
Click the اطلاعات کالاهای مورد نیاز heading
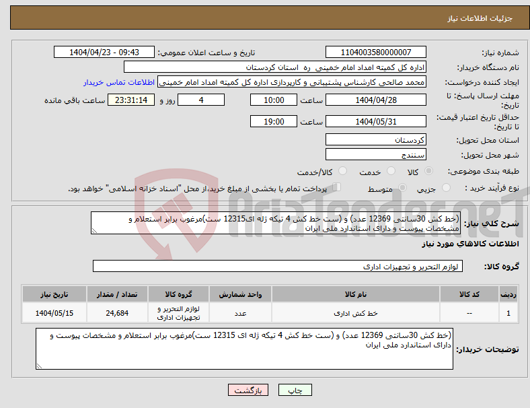click(x=470, y=244)
